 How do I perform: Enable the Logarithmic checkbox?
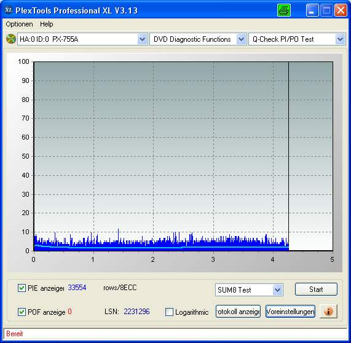click(169, 312)
